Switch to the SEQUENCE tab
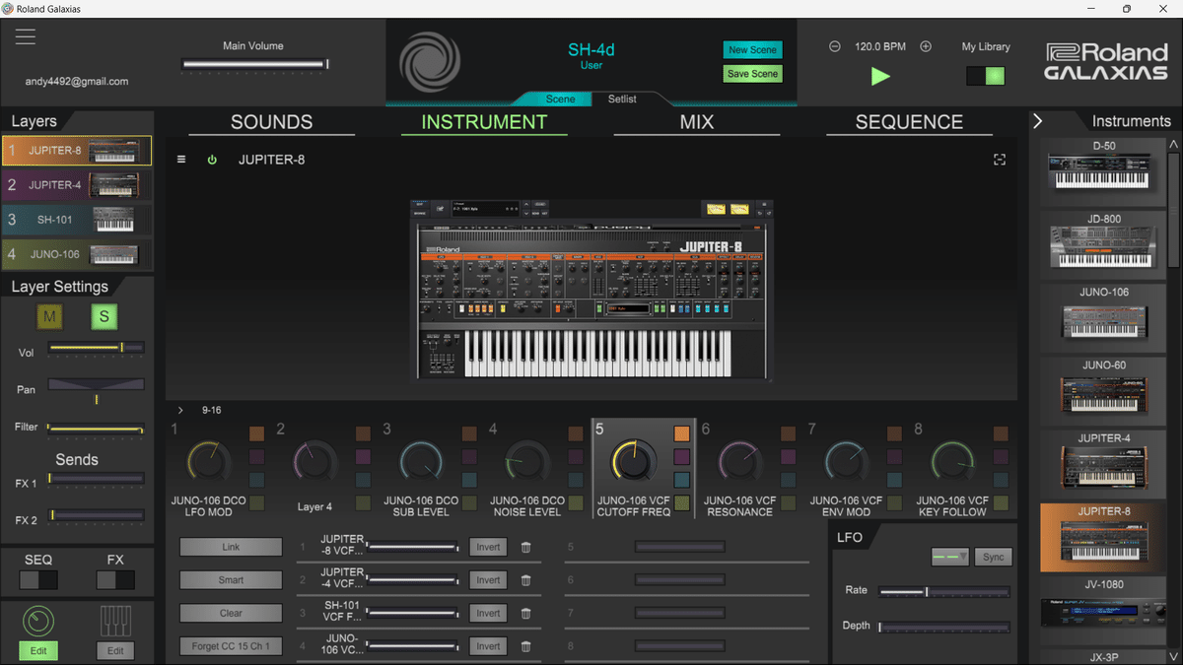Image resolution: width=1183 pixels, height=665 pixels. [x=909, y=122]
